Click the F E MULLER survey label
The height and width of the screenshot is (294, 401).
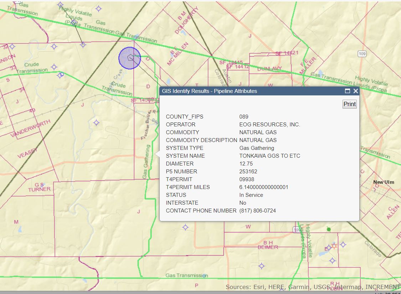pos(307,66)
